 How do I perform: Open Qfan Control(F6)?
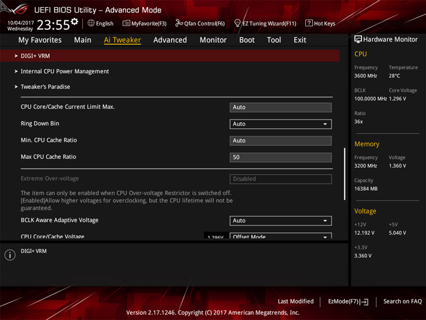(x=200, y=23)
